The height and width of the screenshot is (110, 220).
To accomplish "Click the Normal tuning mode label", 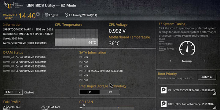I will [187, 61].
